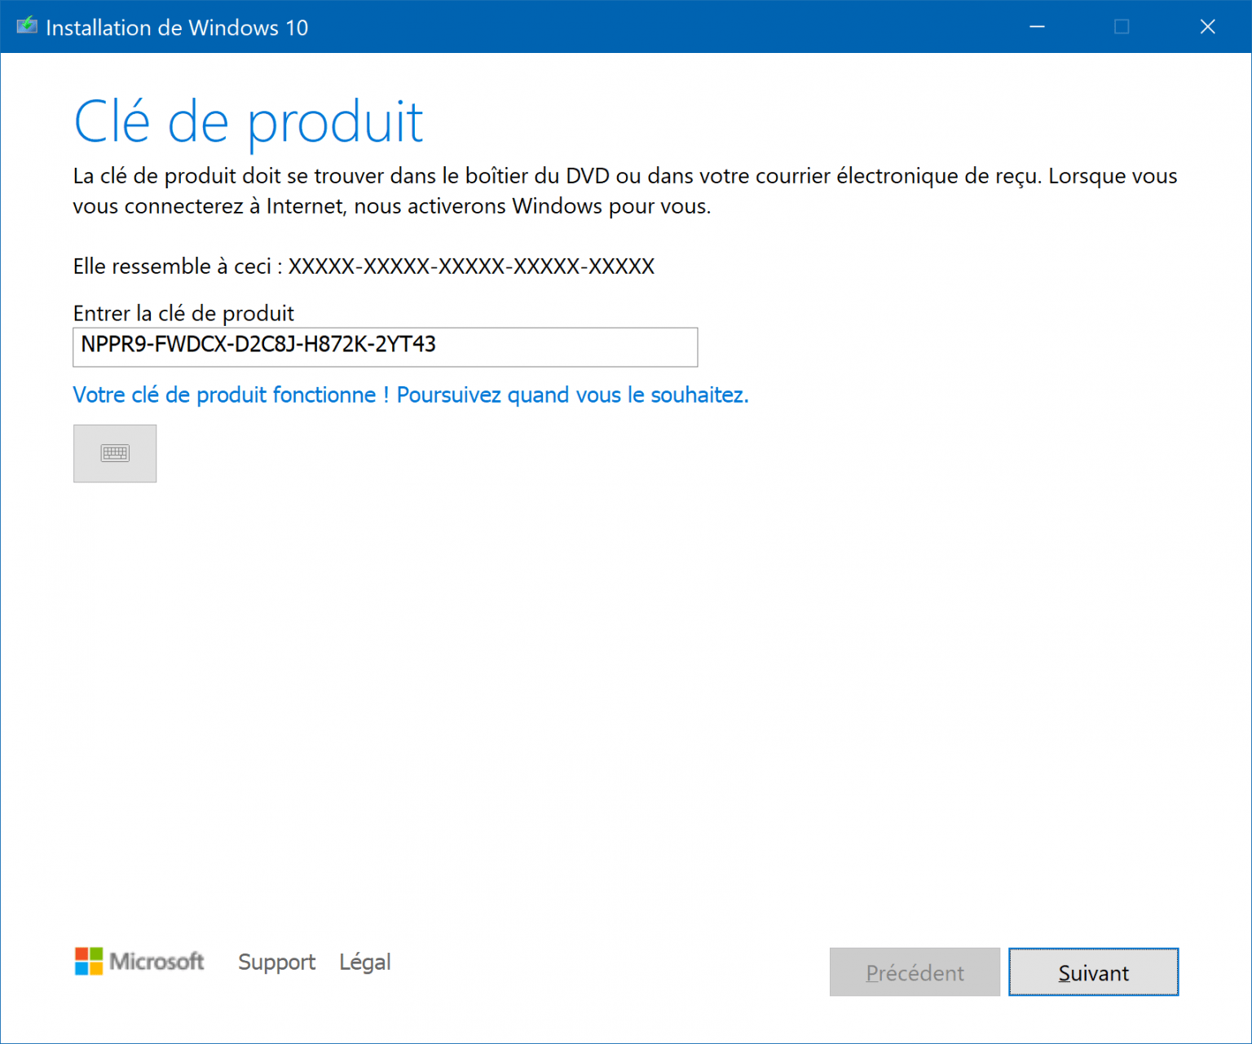The image size is (1252, 1044).
Task: Click the Windows 10 setup icon in title bar
Action: point(27,25)
